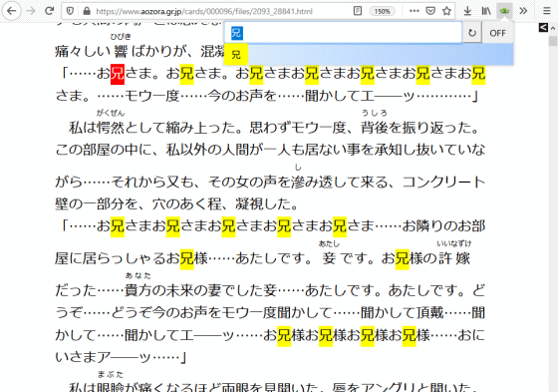
Task: Reset the 150% zoom level badge
Action: (382, 11)
